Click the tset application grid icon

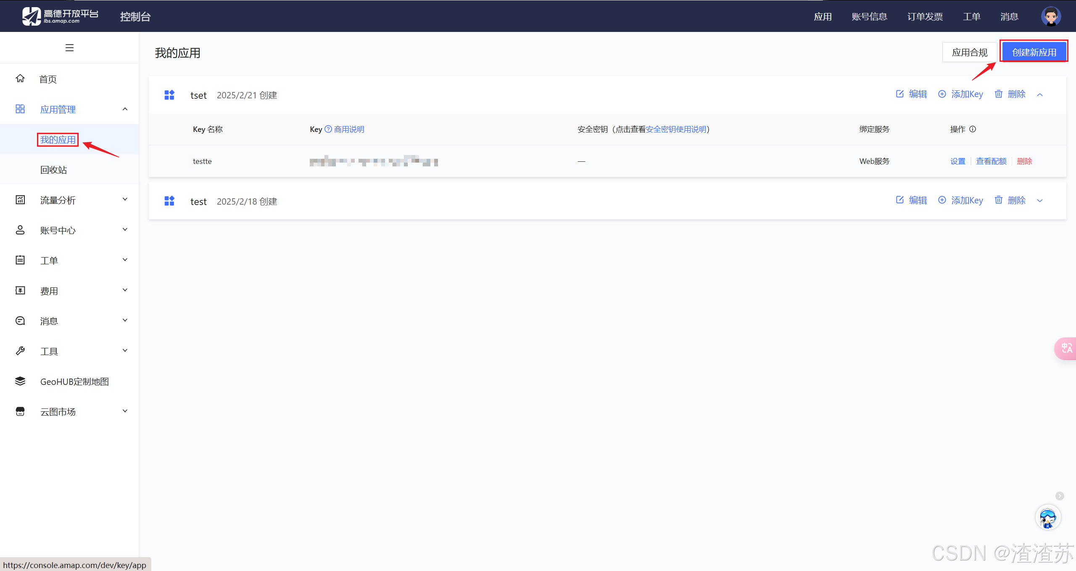169,95
